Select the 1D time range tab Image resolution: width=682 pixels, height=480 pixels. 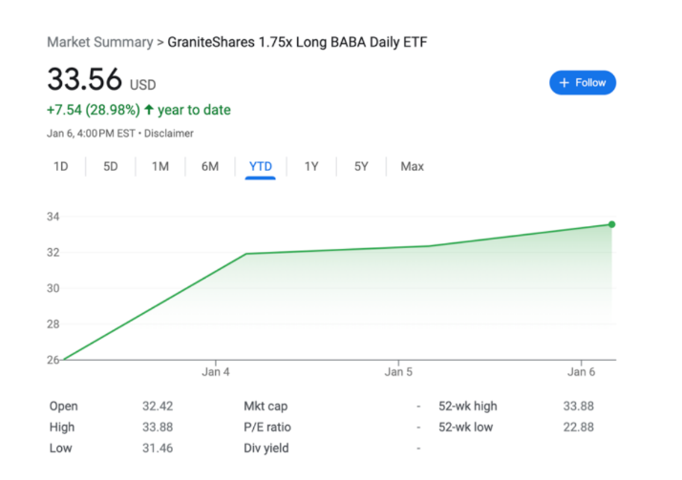coord(61,166)
